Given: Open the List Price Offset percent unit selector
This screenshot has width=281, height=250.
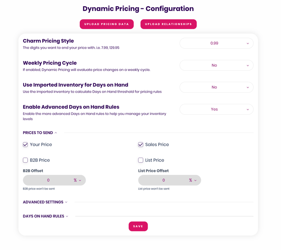Looking at the screenshot, I should pos(193,180).
